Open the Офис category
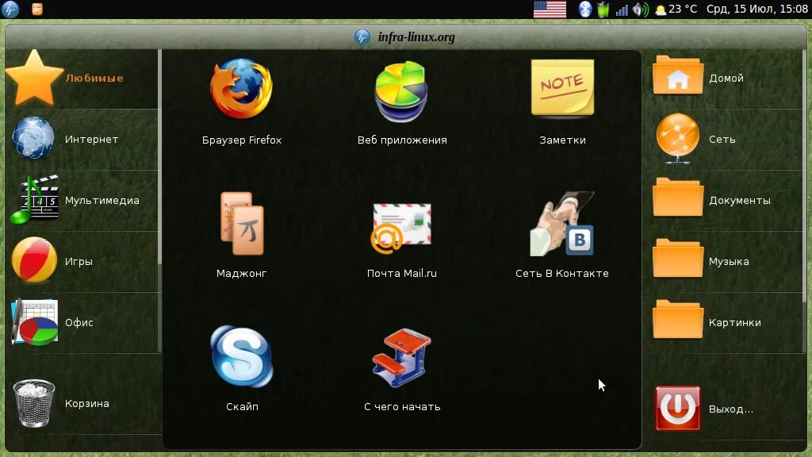This screenshot has width=812, height=457. click(82, 322)
